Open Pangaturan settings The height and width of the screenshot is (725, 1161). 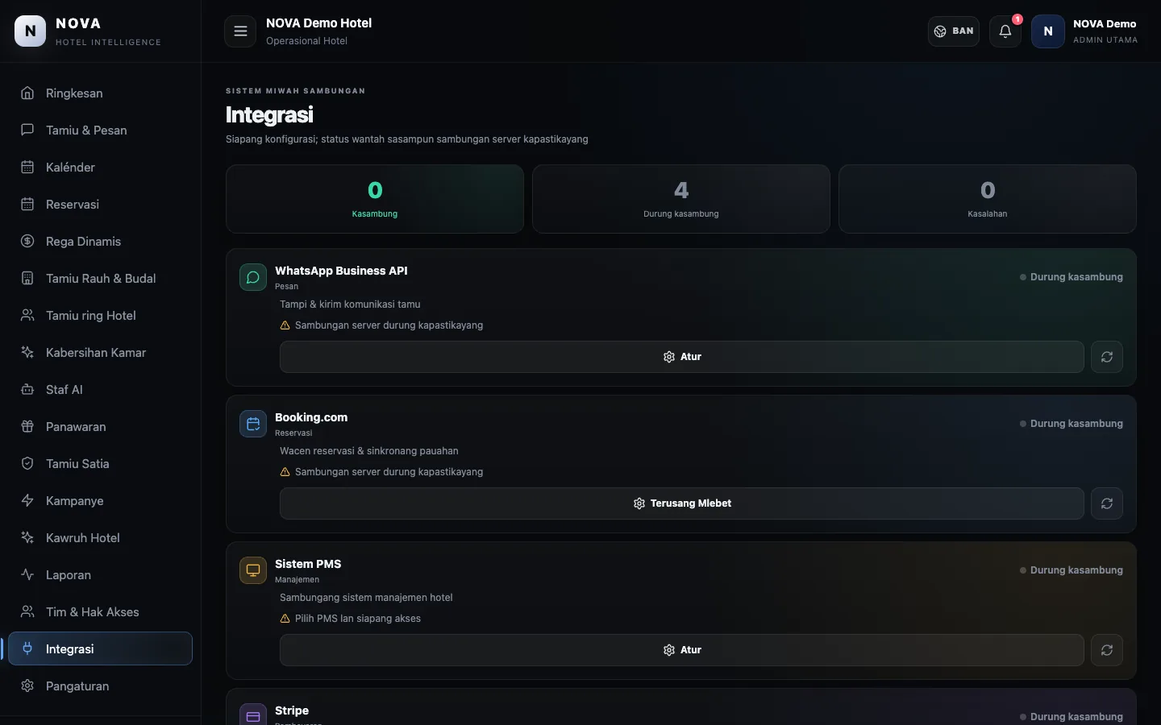[100, 686]
